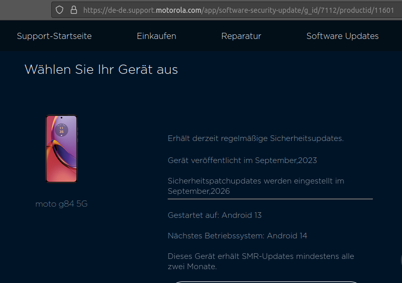Click text Sicherheitspatchupdates werden eingestellt im September,2026

click(x=256, y=186)
